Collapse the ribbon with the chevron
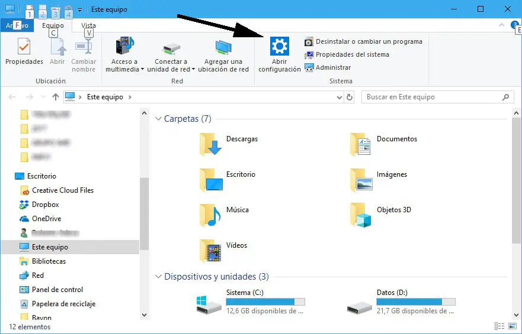 click(501, 25)
